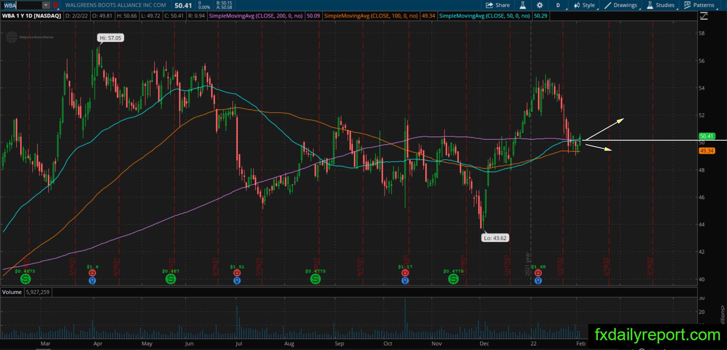Click the blue lightbulb icon below $1.17 earnings

405,280
